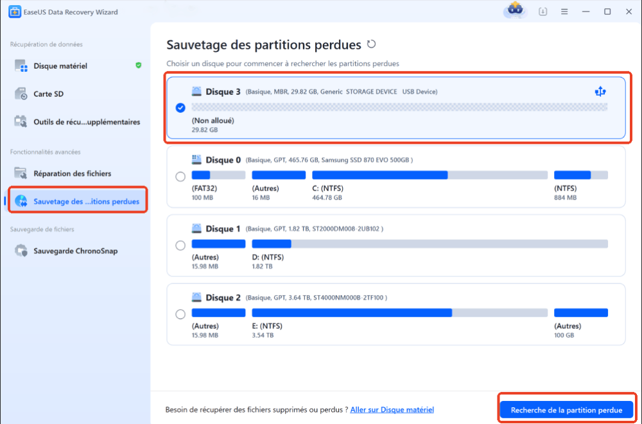Click the Réparation des fichiers icon
Screen dimensions: 642x424
(21, 173)
